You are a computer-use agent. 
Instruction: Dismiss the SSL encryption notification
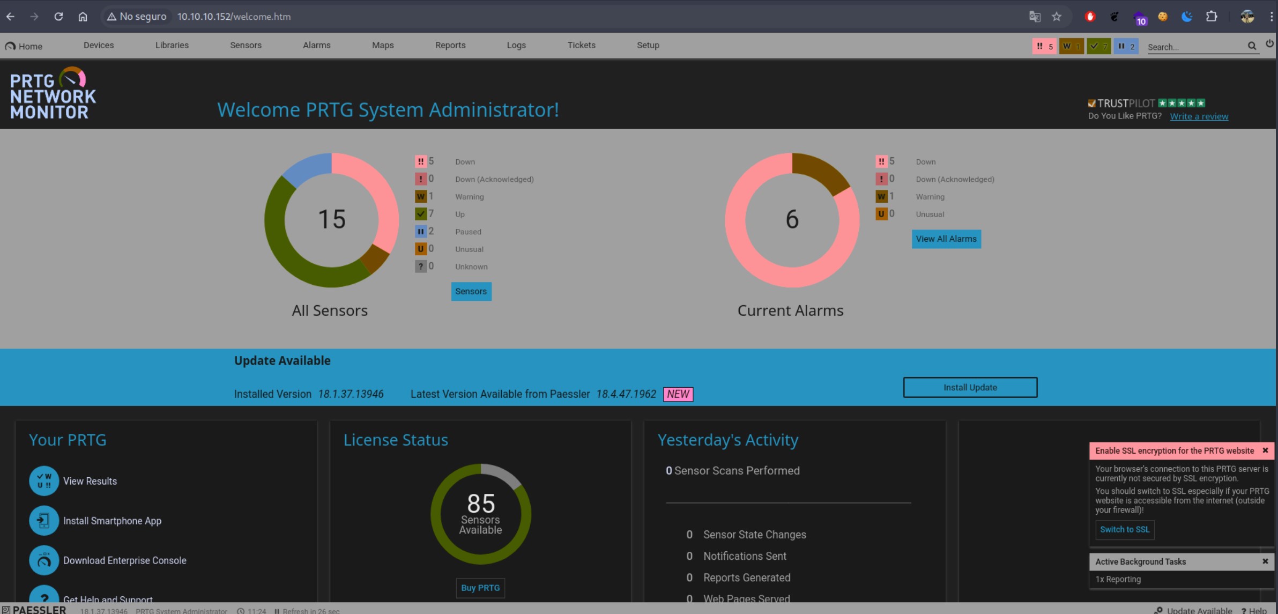(x=1265, y=450)
